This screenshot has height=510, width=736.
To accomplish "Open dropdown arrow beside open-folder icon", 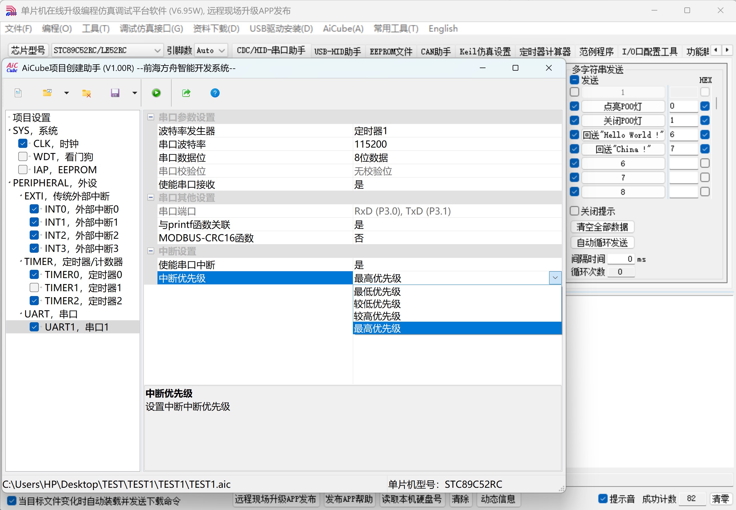I will (x=66, y=93).
